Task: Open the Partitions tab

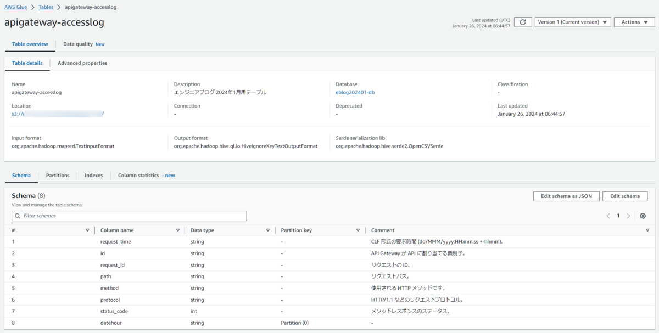Action: (x=58, y=176)
